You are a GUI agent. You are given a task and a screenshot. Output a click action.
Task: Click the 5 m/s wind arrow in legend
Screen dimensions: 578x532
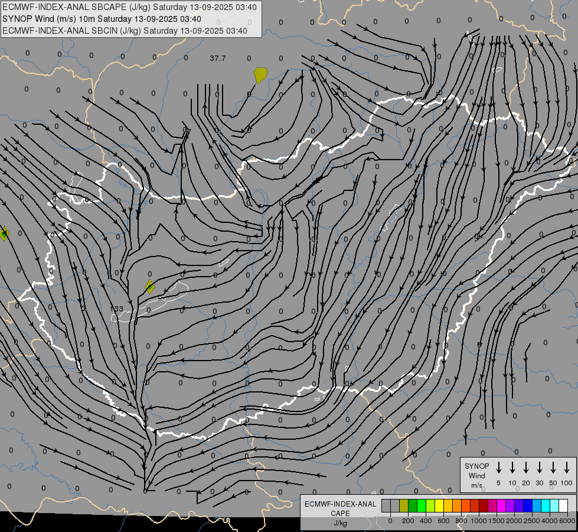pyautogui.click(x=498, y=468)
